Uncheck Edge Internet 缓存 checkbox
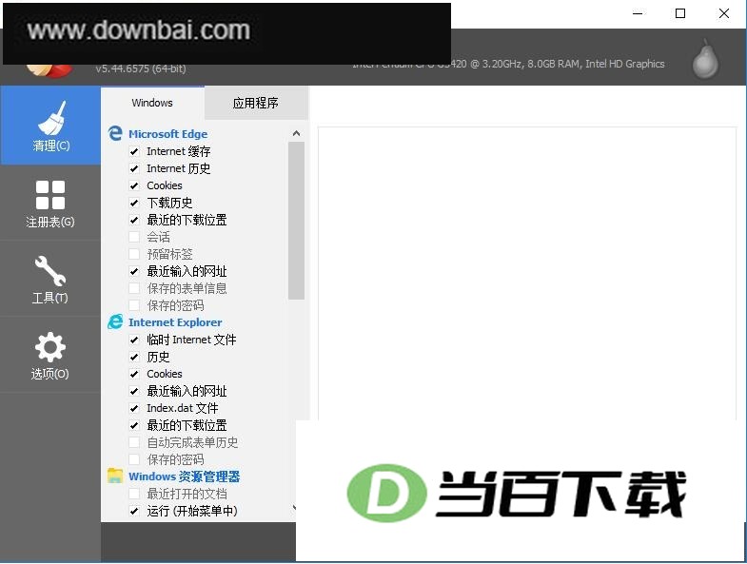Viewport: 747px width, 564px height. coord(134,151)
